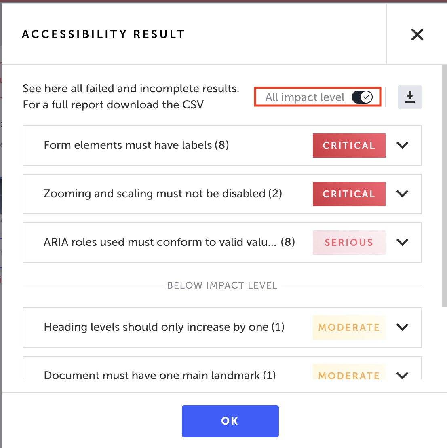Click the CRITICAL badge for zooming issue
This screenshot has height=448, width=447.
coord(349,194)
